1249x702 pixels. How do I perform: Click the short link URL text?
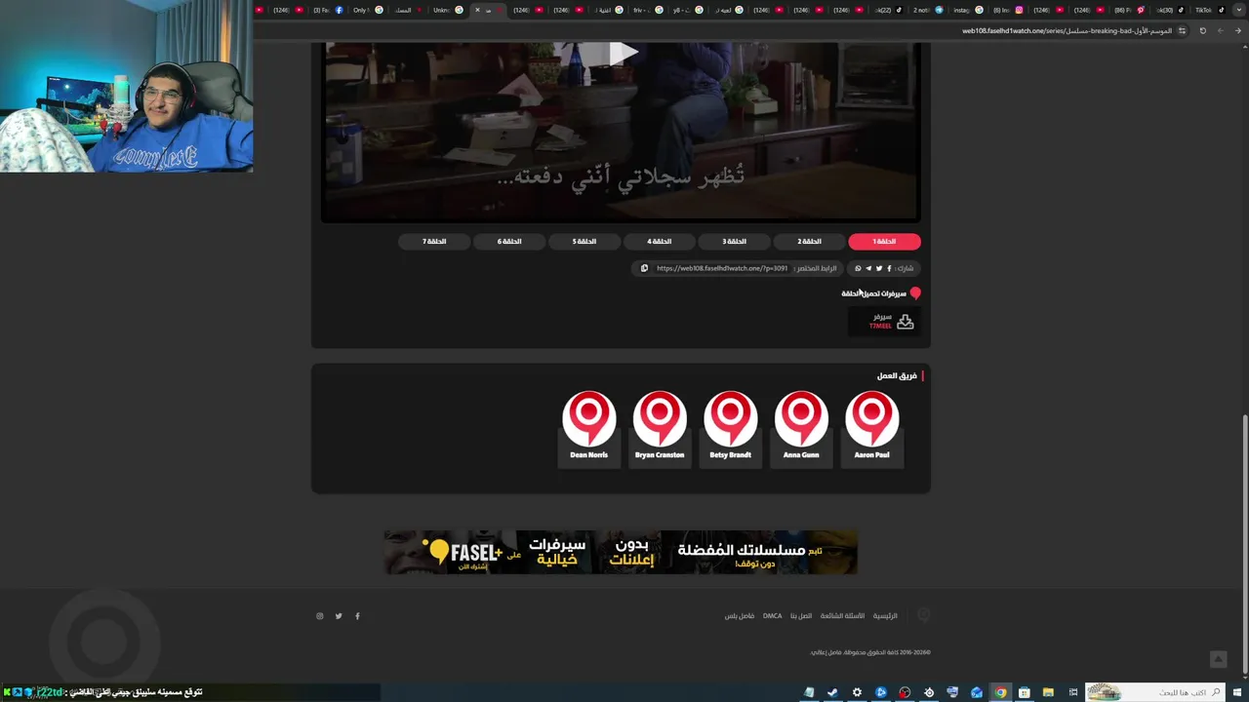pos(722,268)
